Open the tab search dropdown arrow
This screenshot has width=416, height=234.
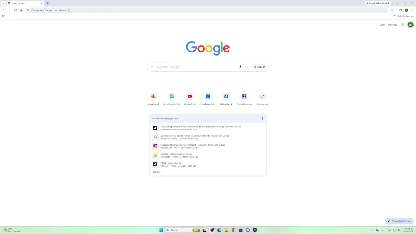tap(3, 3)
